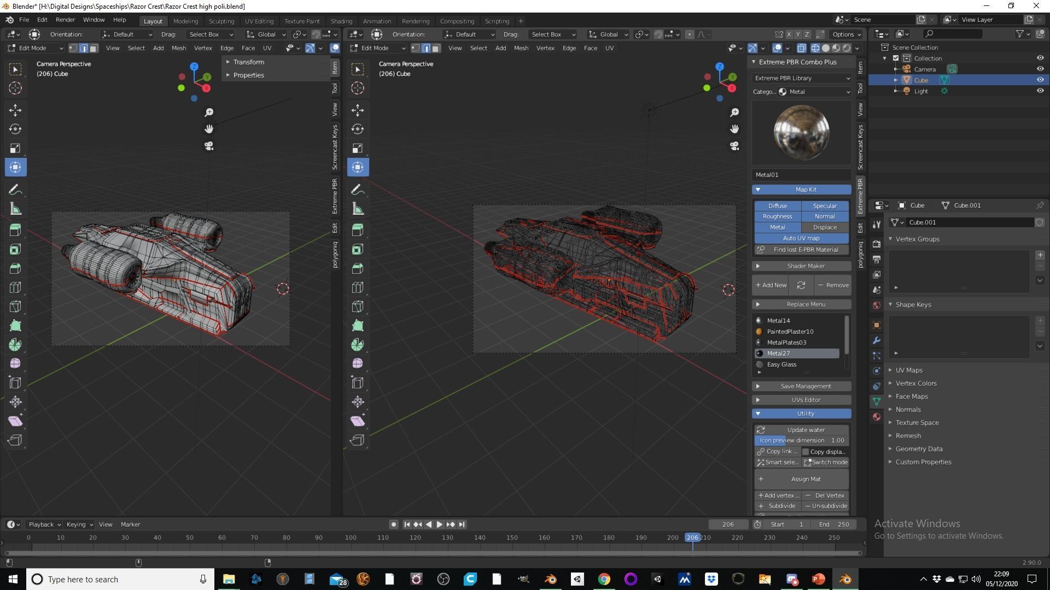Click the frame 206 playhead marker
This screenshot has width=1050, height=590.
click(x=692, y=538)
